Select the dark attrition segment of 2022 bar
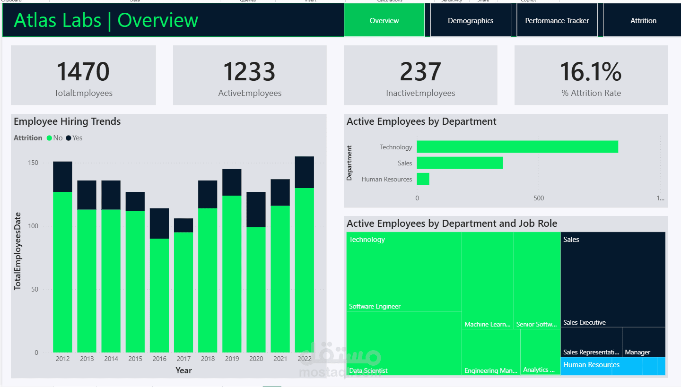The width and height of the screenshot is (681, 387). (304, 172)
